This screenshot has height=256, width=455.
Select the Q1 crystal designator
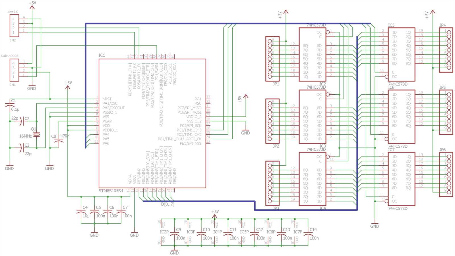click(x=34, y=129)
